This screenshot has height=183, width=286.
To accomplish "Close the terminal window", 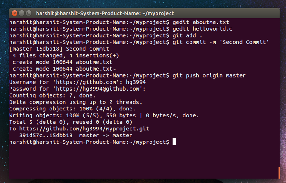I will (x=15, y=13).
